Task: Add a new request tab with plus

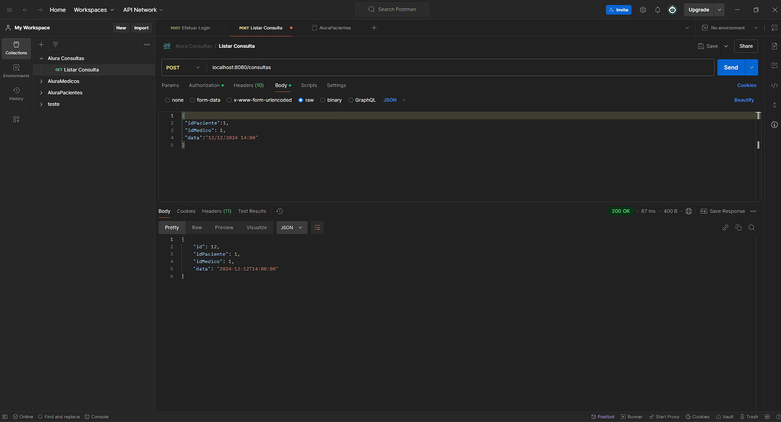Action: click(x=374, y=28)
